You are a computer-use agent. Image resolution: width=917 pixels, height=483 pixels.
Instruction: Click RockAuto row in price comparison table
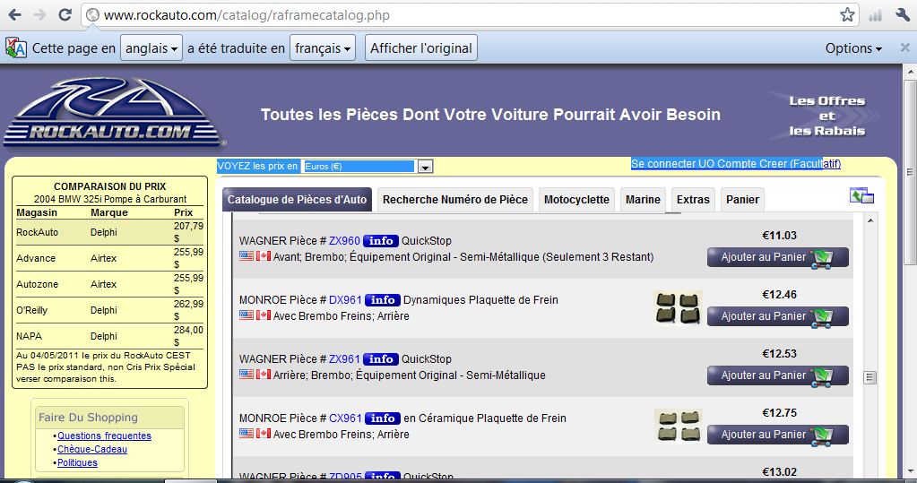click(x=110, y=232)
